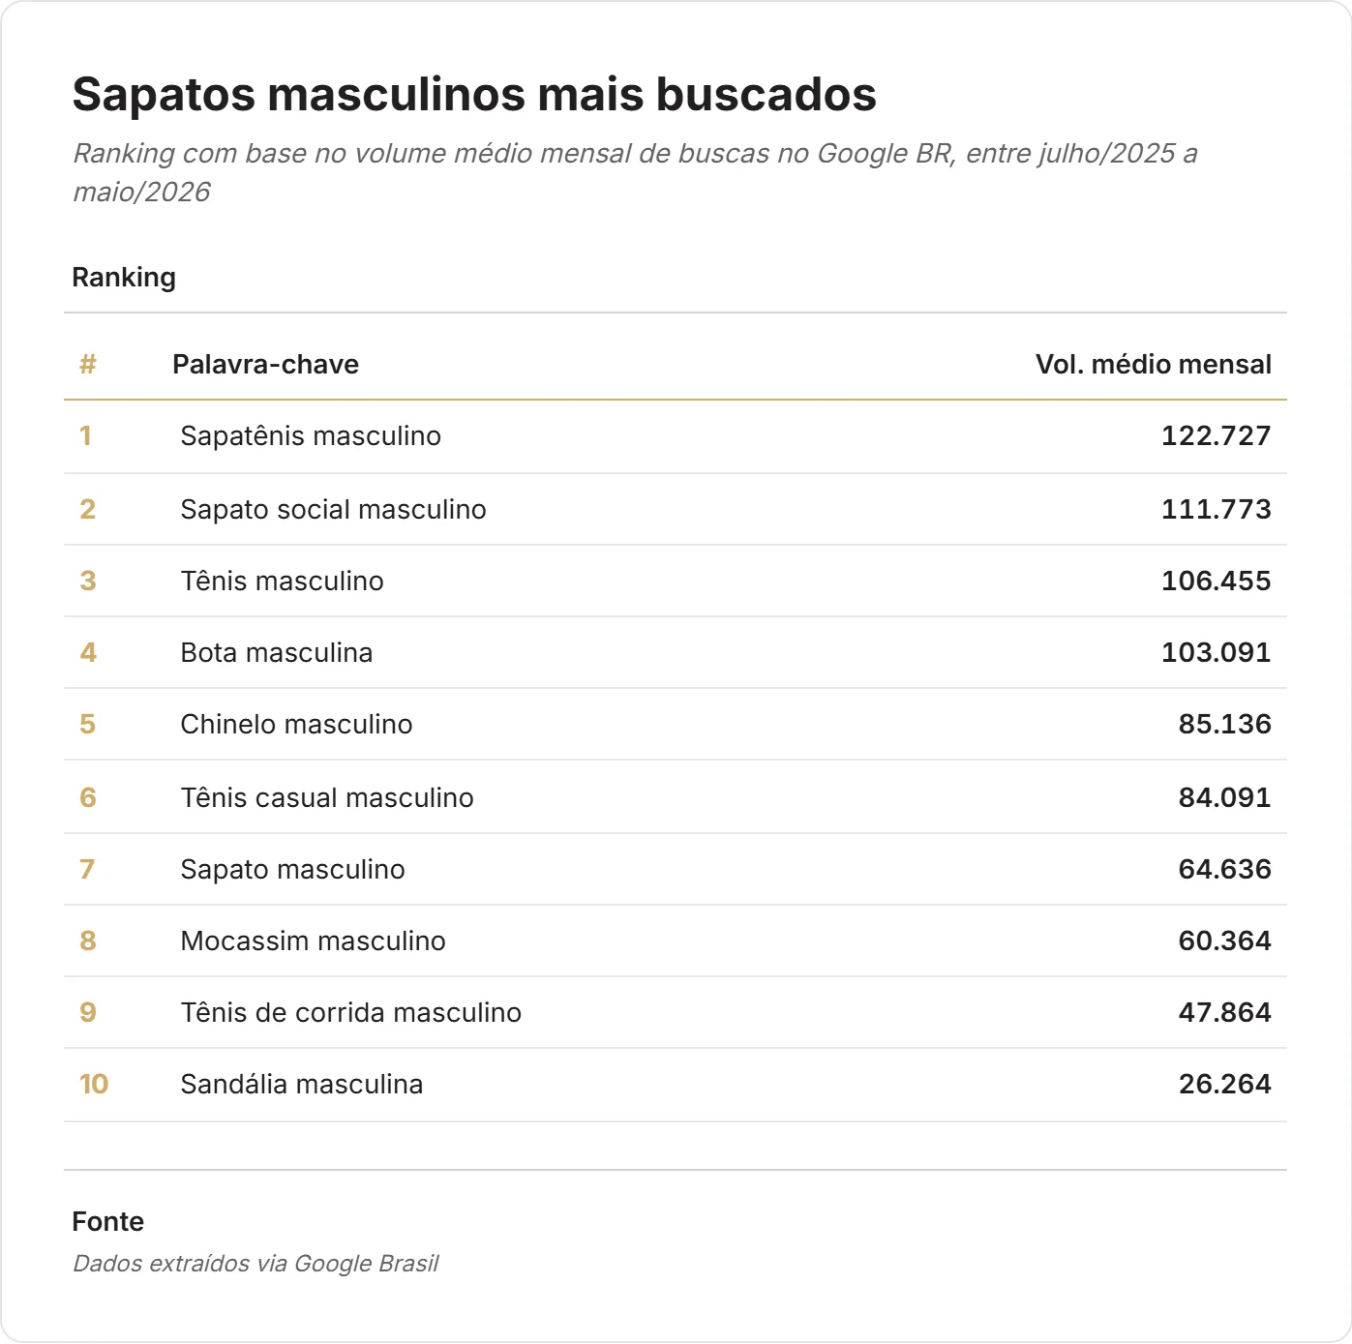The image size is (1352, 1344).
Task: Select the Sapato social masculino entry
Action: [676, 509]
